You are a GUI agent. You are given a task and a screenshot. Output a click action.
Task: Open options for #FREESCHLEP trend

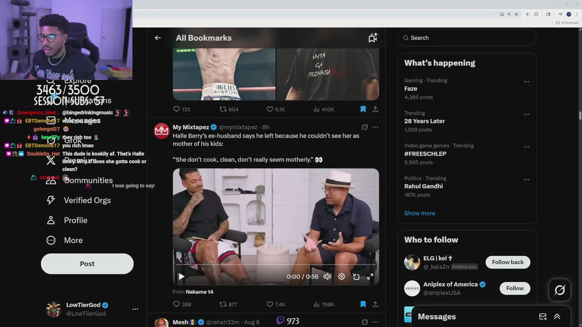(x=527, y=147)
